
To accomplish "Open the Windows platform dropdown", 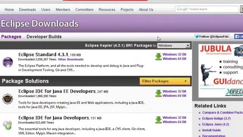I will point(174,46).
